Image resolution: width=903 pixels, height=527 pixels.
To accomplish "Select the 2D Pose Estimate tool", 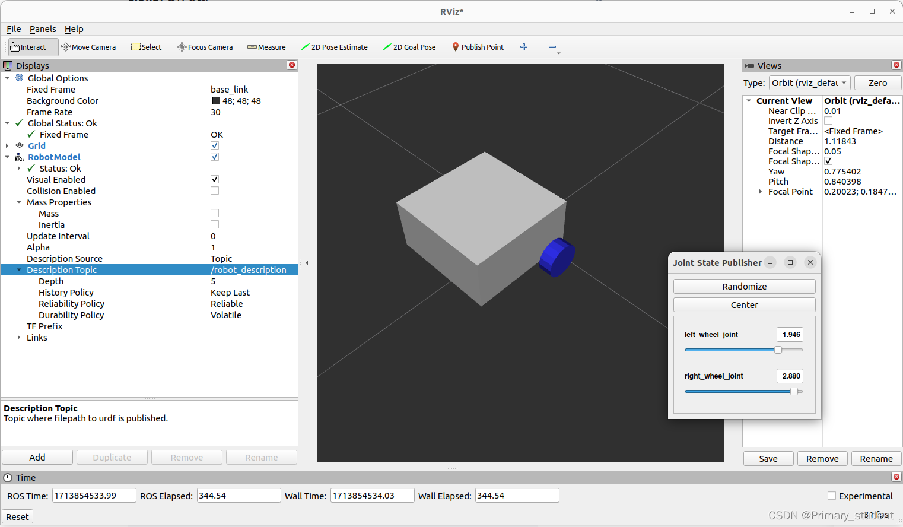I will click(334, 47).
